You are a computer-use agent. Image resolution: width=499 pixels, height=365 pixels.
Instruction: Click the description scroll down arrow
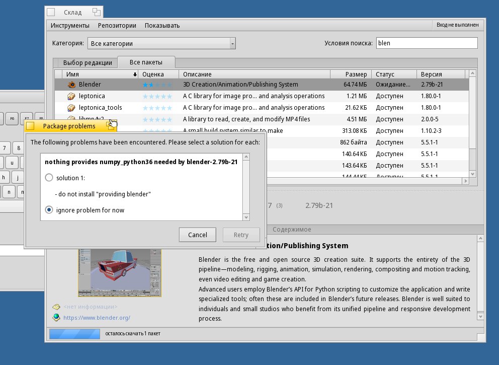480,317
